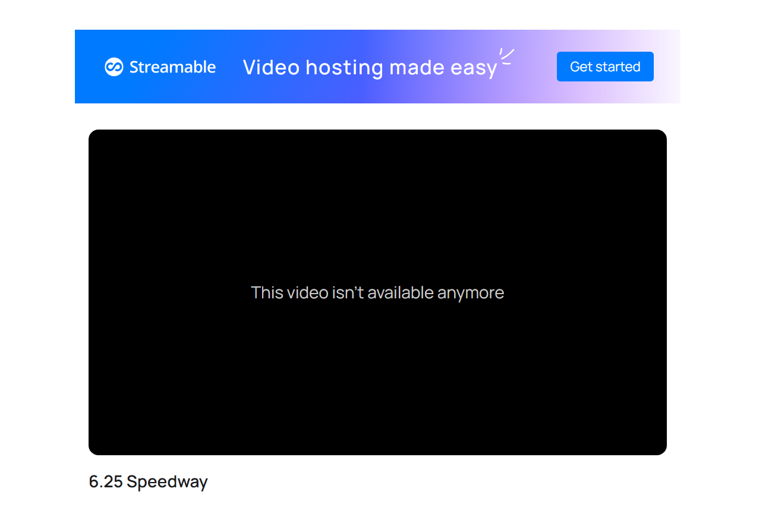This screenshot has height=520, width=775.
Task: Click the word "easy" in the banner
Action: pyautogui.click(x=474, y=69)
